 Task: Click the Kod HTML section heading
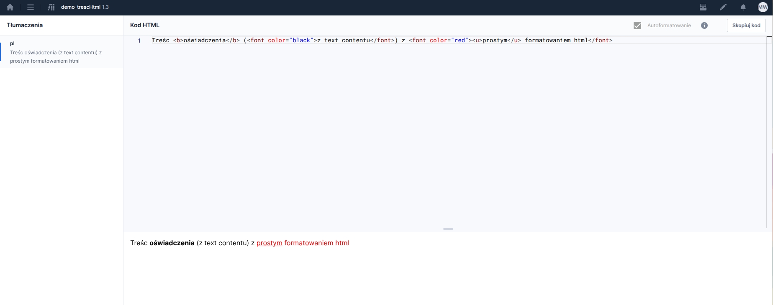[145, 25]
